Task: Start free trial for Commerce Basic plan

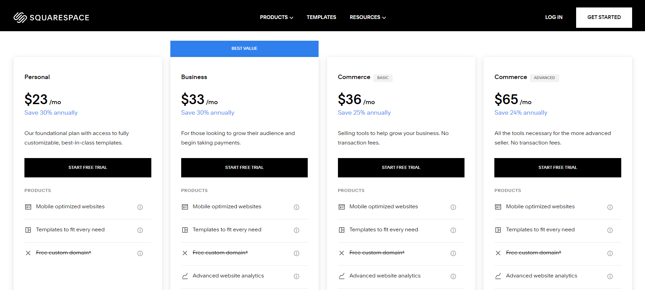Action: (x=401, y=168)
